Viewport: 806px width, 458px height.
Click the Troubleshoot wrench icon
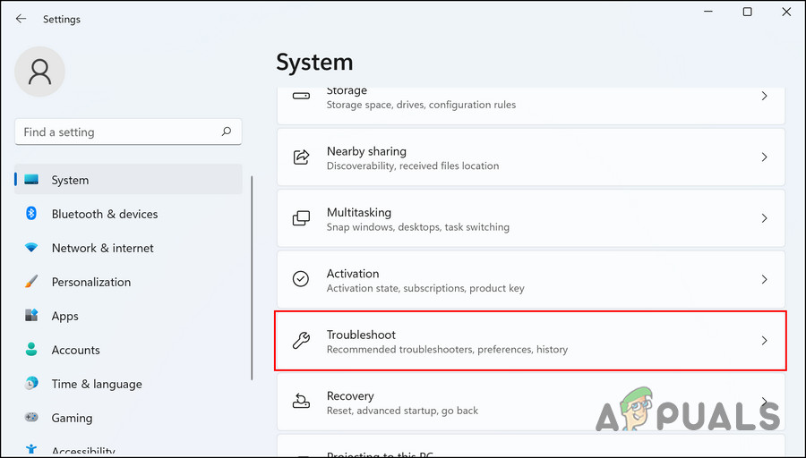point(301,341)
